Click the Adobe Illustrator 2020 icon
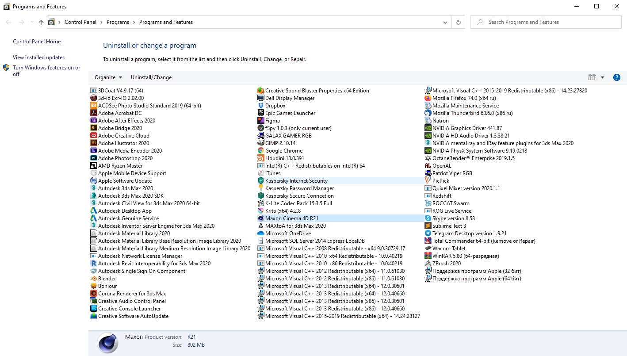 click(93, 143)
